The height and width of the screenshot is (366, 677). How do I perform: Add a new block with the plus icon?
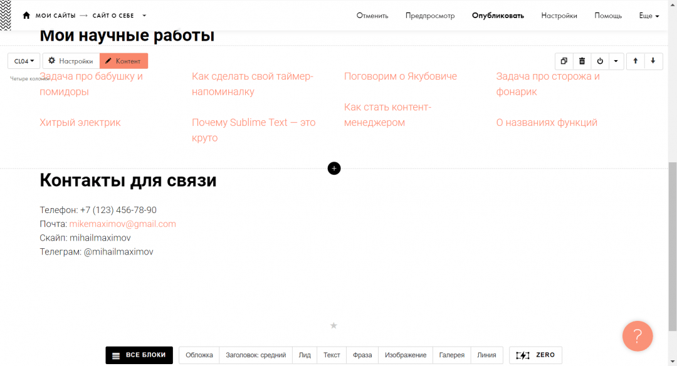click(334, 168)
